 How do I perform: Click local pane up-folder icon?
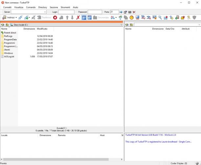[x=7, y=25]
